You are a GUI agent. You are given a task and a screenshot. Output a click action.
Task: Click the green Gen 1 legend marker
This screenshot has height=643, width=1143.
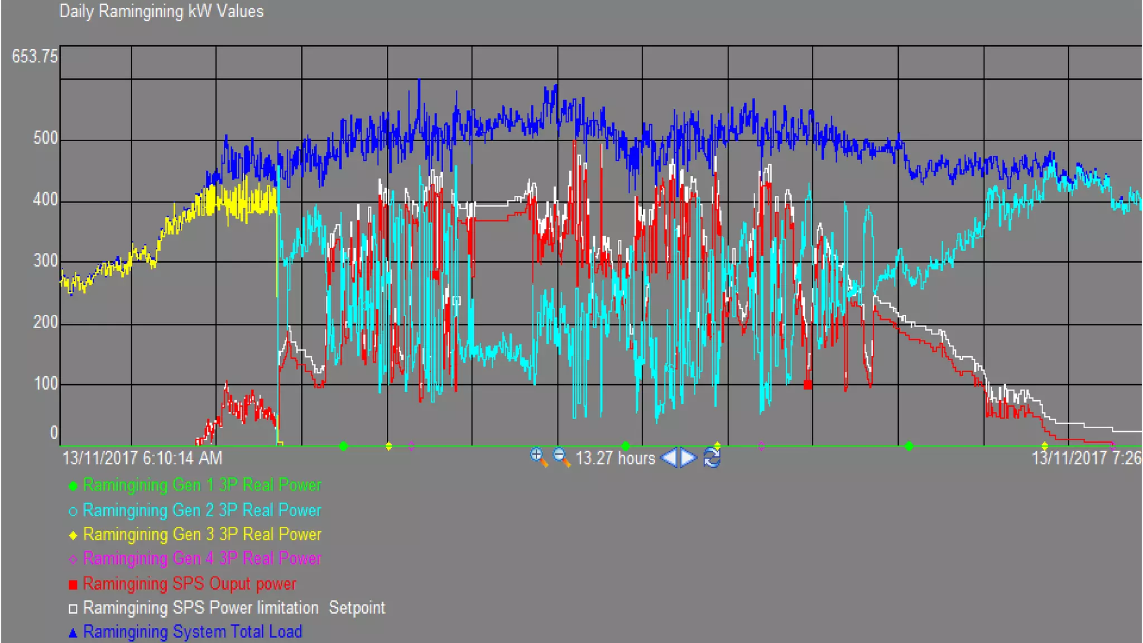[x=73, y=486]
